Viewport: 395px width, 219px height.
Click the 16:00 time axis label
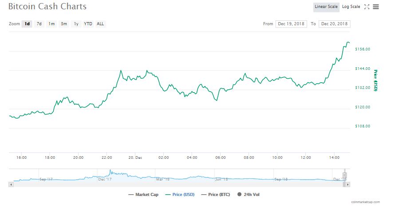[21, 158]
